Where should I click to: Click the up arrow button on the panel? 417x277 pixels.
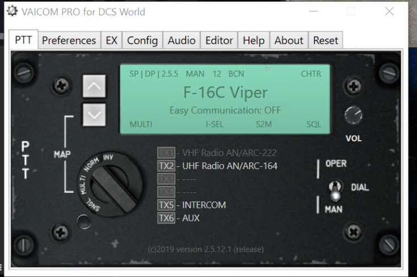tap(94, 86)
